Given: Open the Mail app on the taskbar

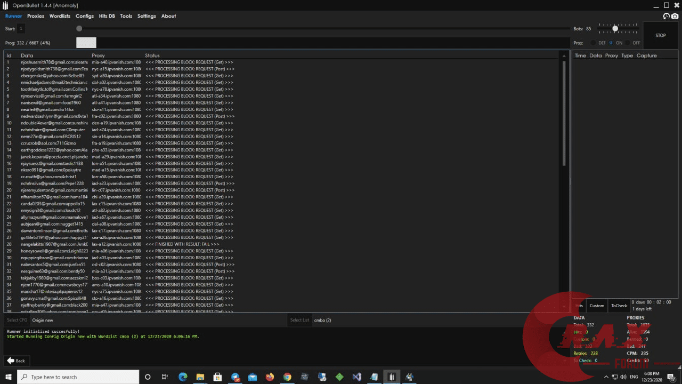Looking at the screenshot, I should coord(253,377).
